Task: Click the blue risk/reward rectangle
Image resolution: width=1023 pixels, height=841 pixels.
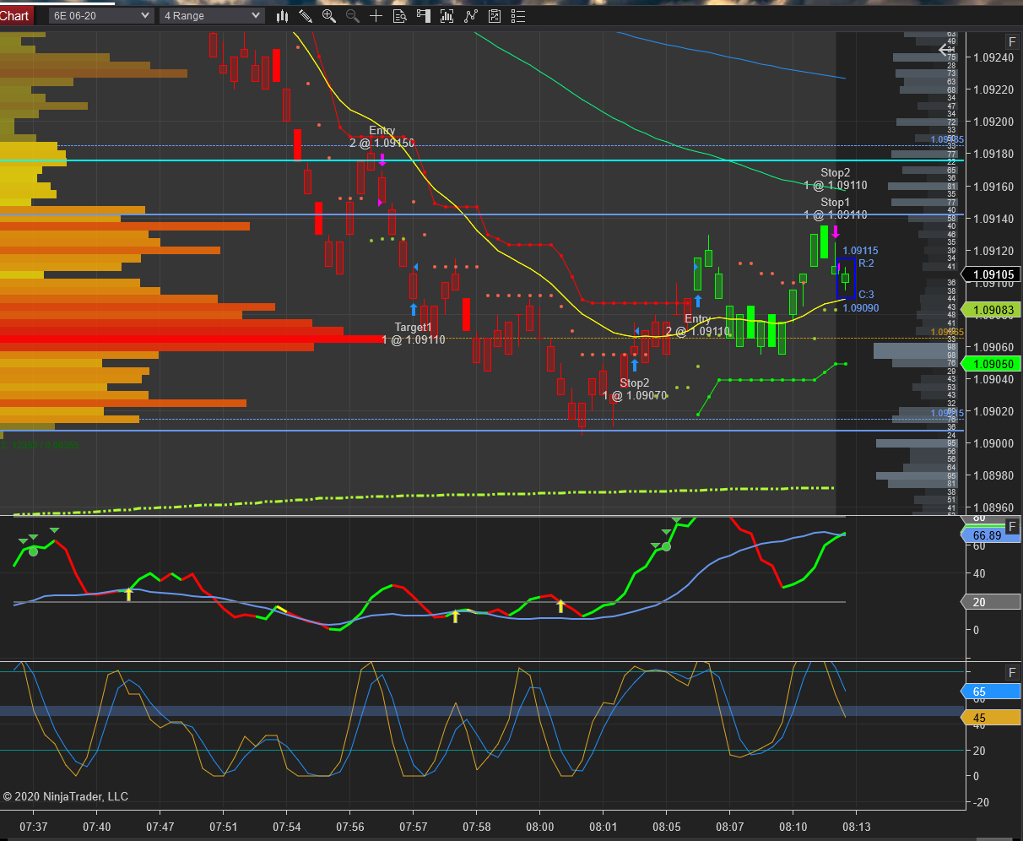Action: 847,279
